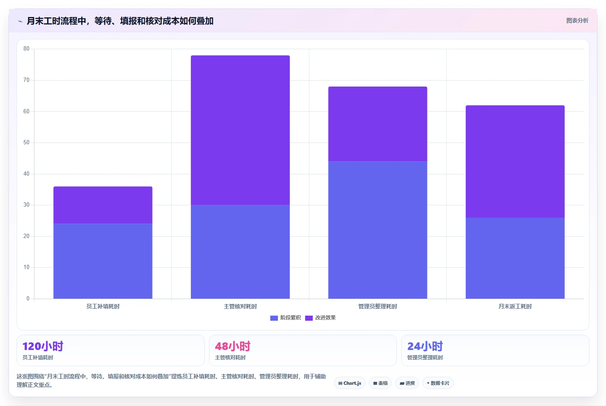Click the purple segment of 员工补填耗时 bar
The height and width of the screenshot is (406, 606).
[103, 205]
